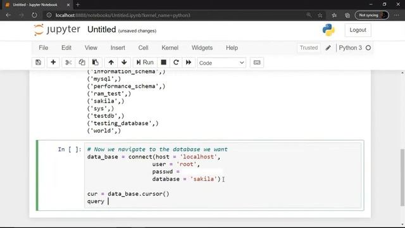Insert a cell below with plus icon
This screenshot has width=405, height=228.
(x=53, y=63)
